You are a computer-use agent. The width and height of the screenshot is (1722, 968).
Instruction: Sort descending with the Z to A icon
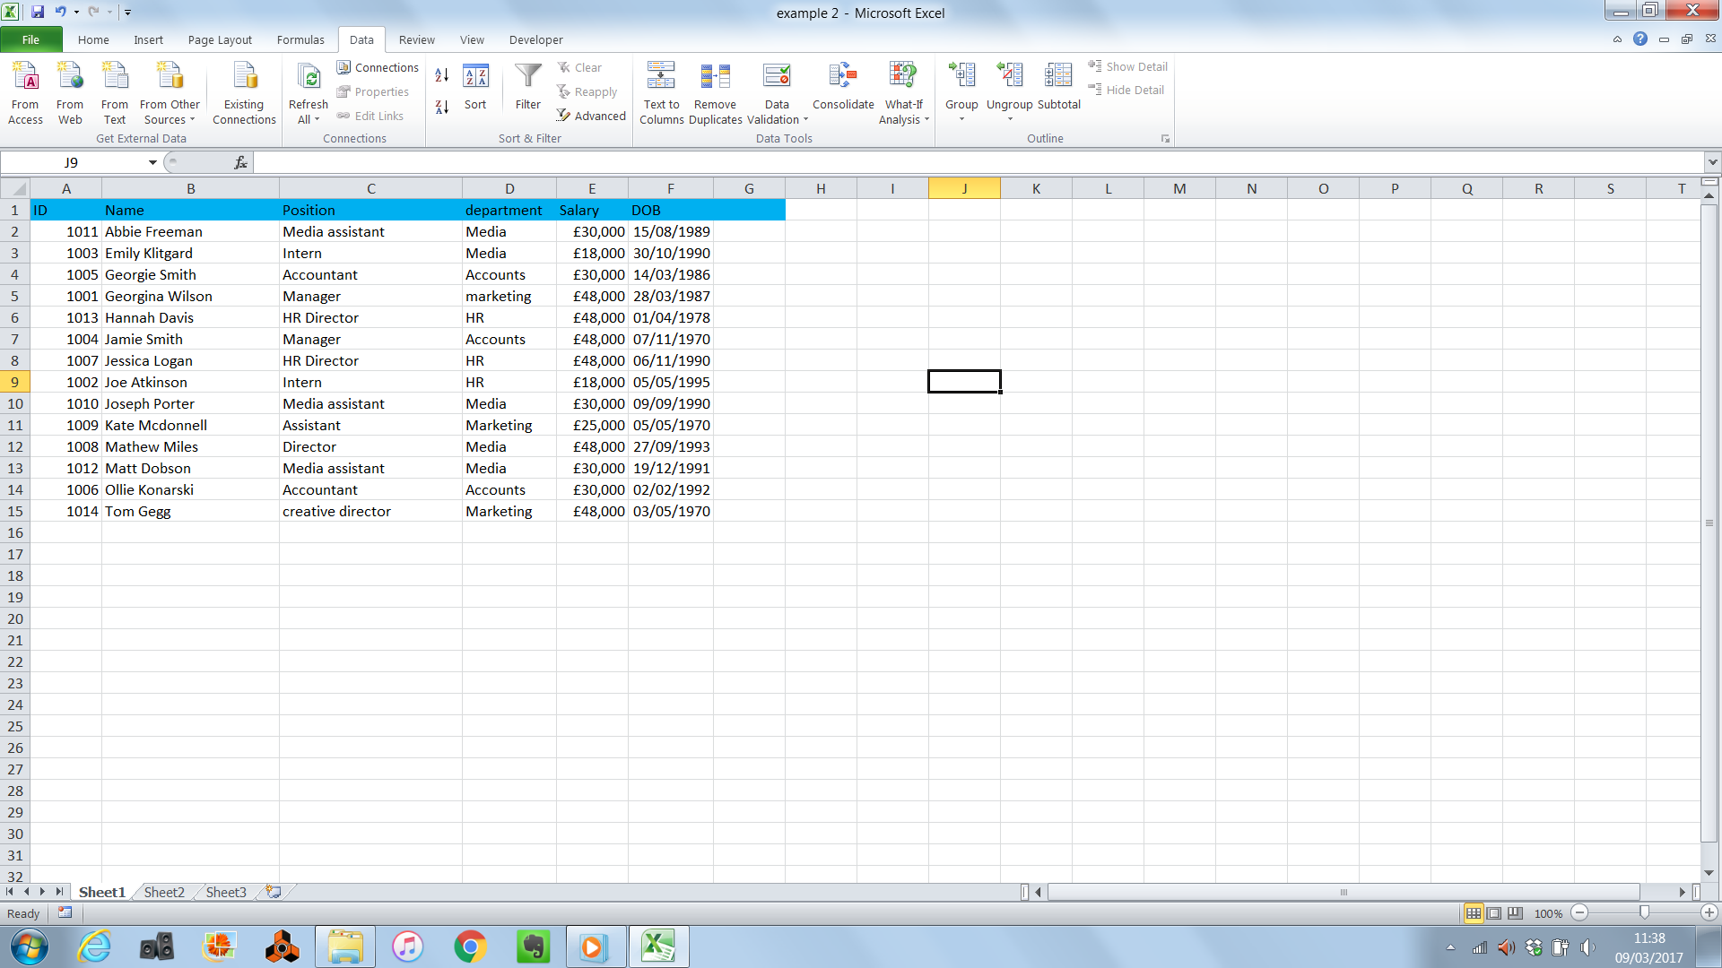pos(441,107)
